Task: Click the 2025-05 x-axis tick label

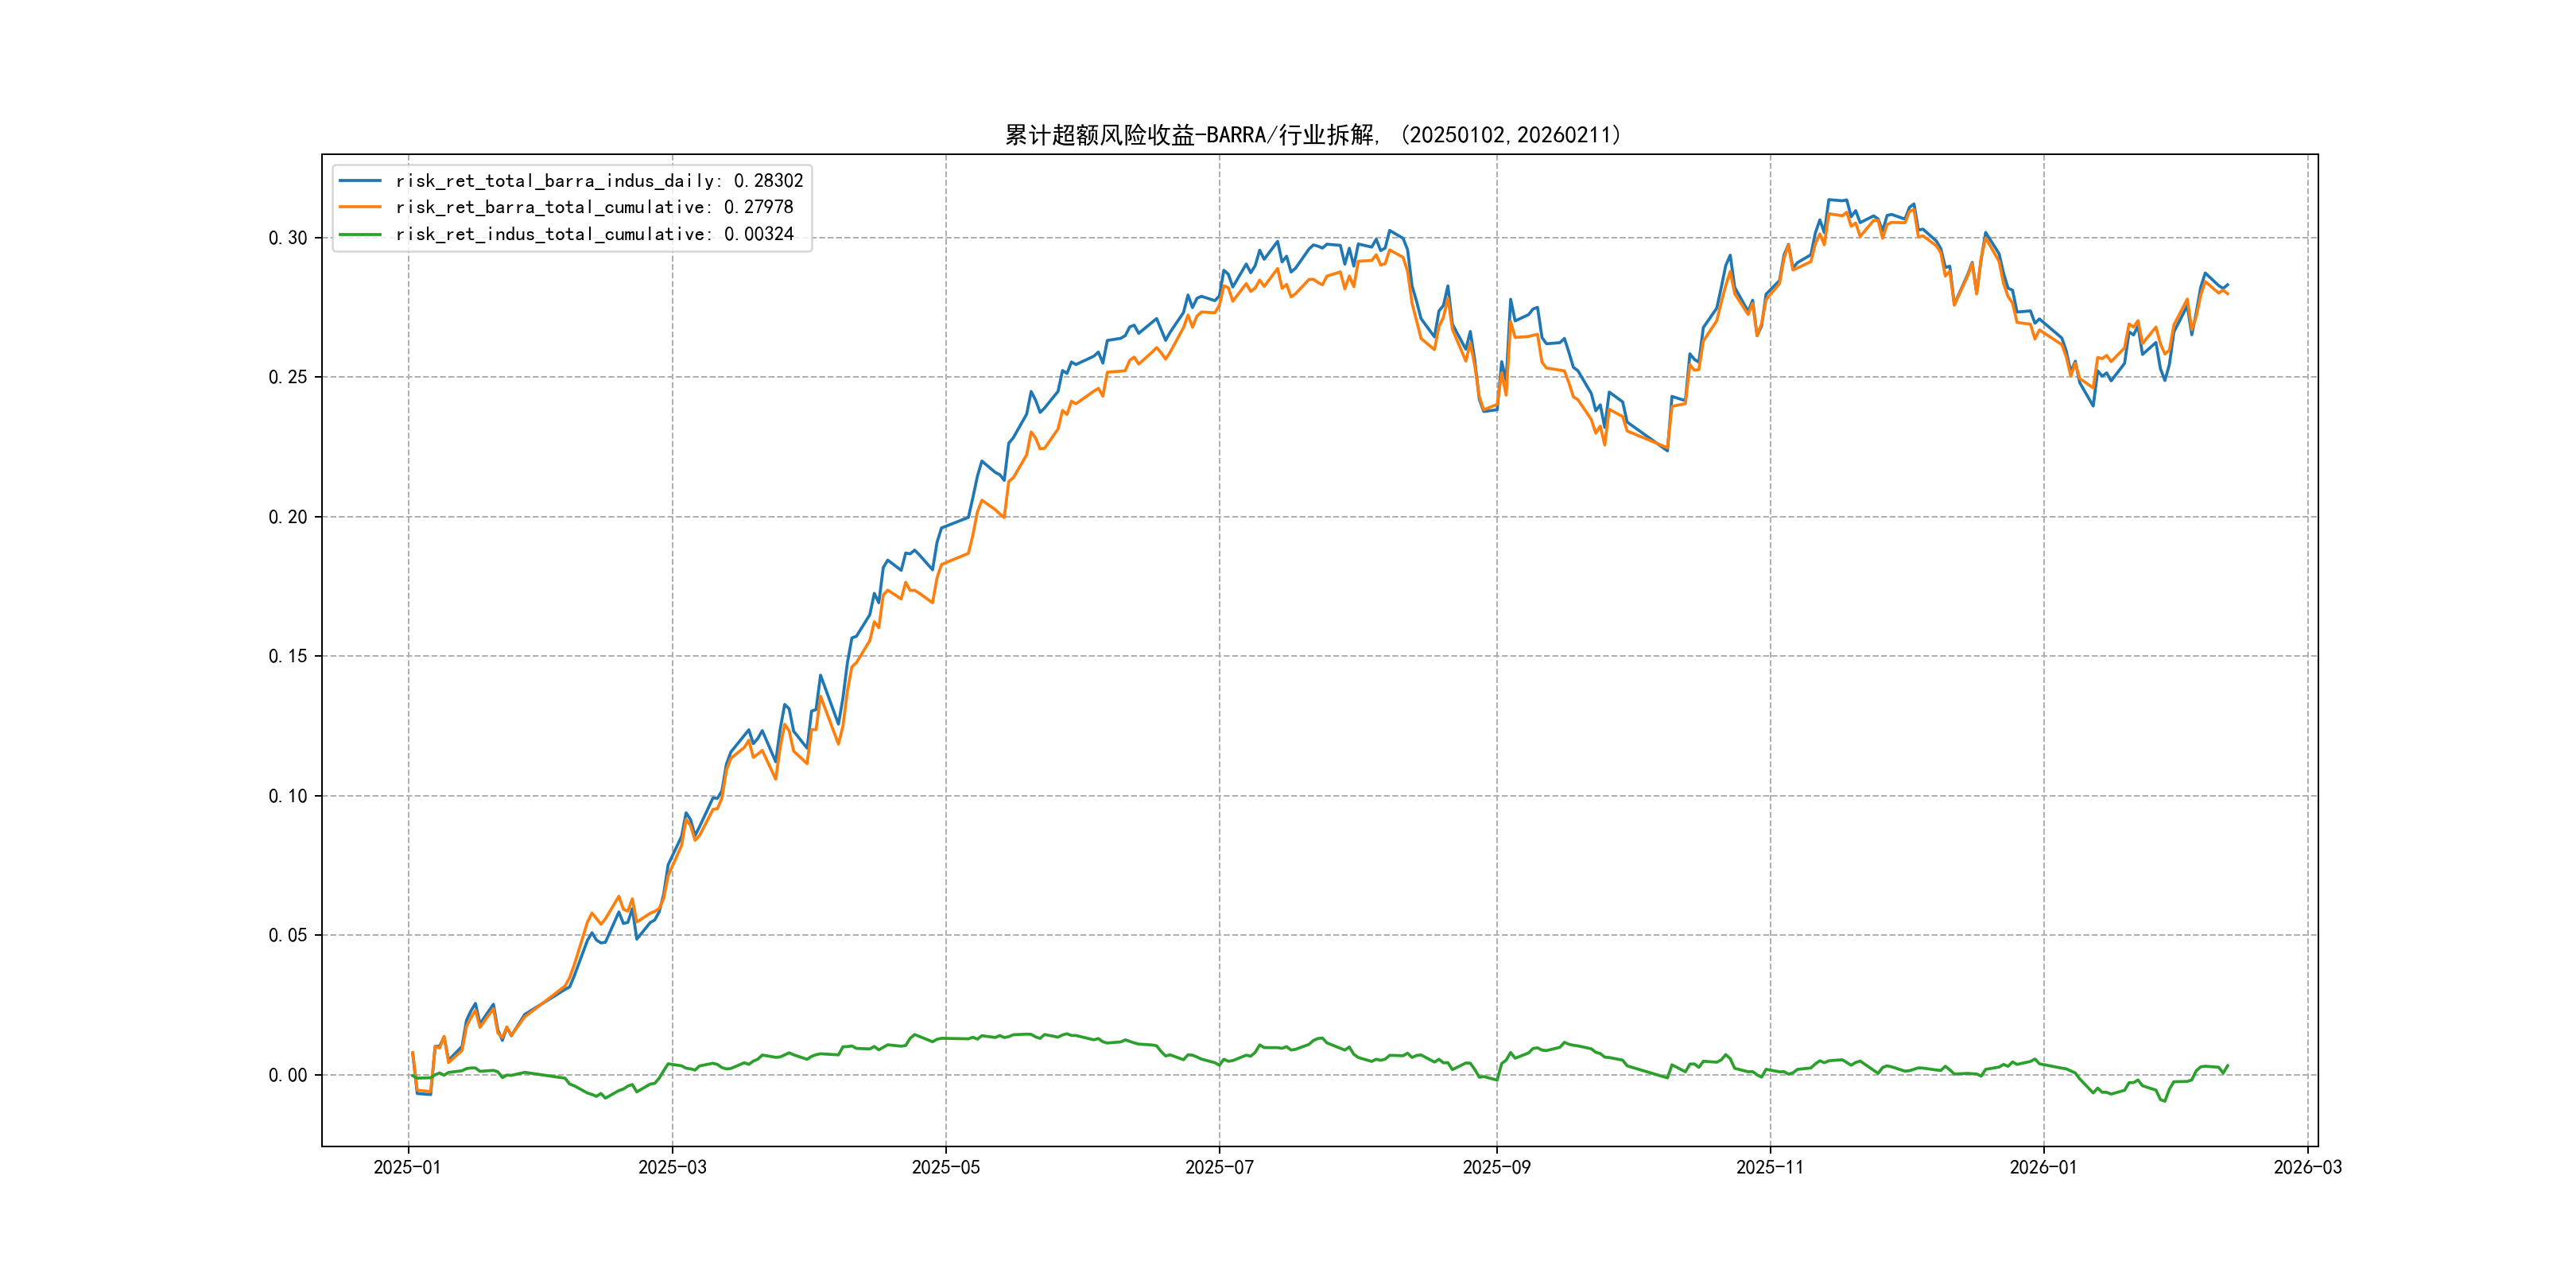Action: (x=945, y=1167)
